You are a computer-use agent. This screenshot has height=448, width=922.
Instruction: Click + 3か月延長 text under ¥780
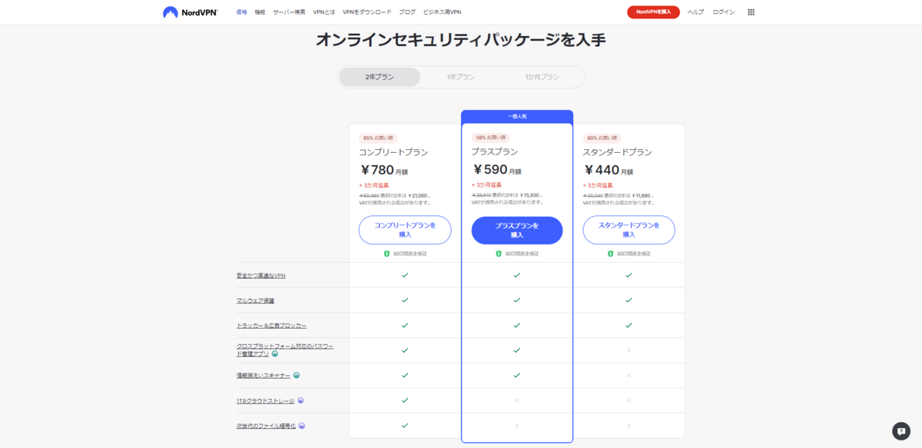[x=374, y=185]
